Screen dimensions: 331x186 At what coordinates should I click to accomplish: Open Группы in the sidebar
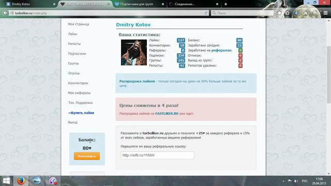tap(73, 64)
